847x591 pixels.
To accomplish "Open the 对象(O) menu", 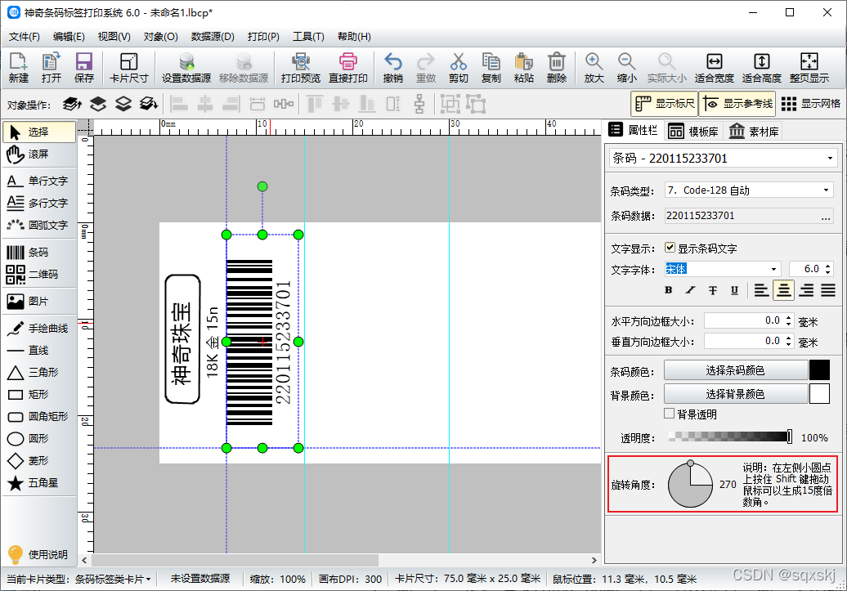I will (160, 37).
